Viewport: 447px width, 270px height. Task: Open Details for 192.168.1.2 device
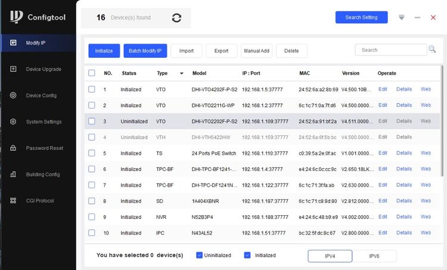(404, 105)
